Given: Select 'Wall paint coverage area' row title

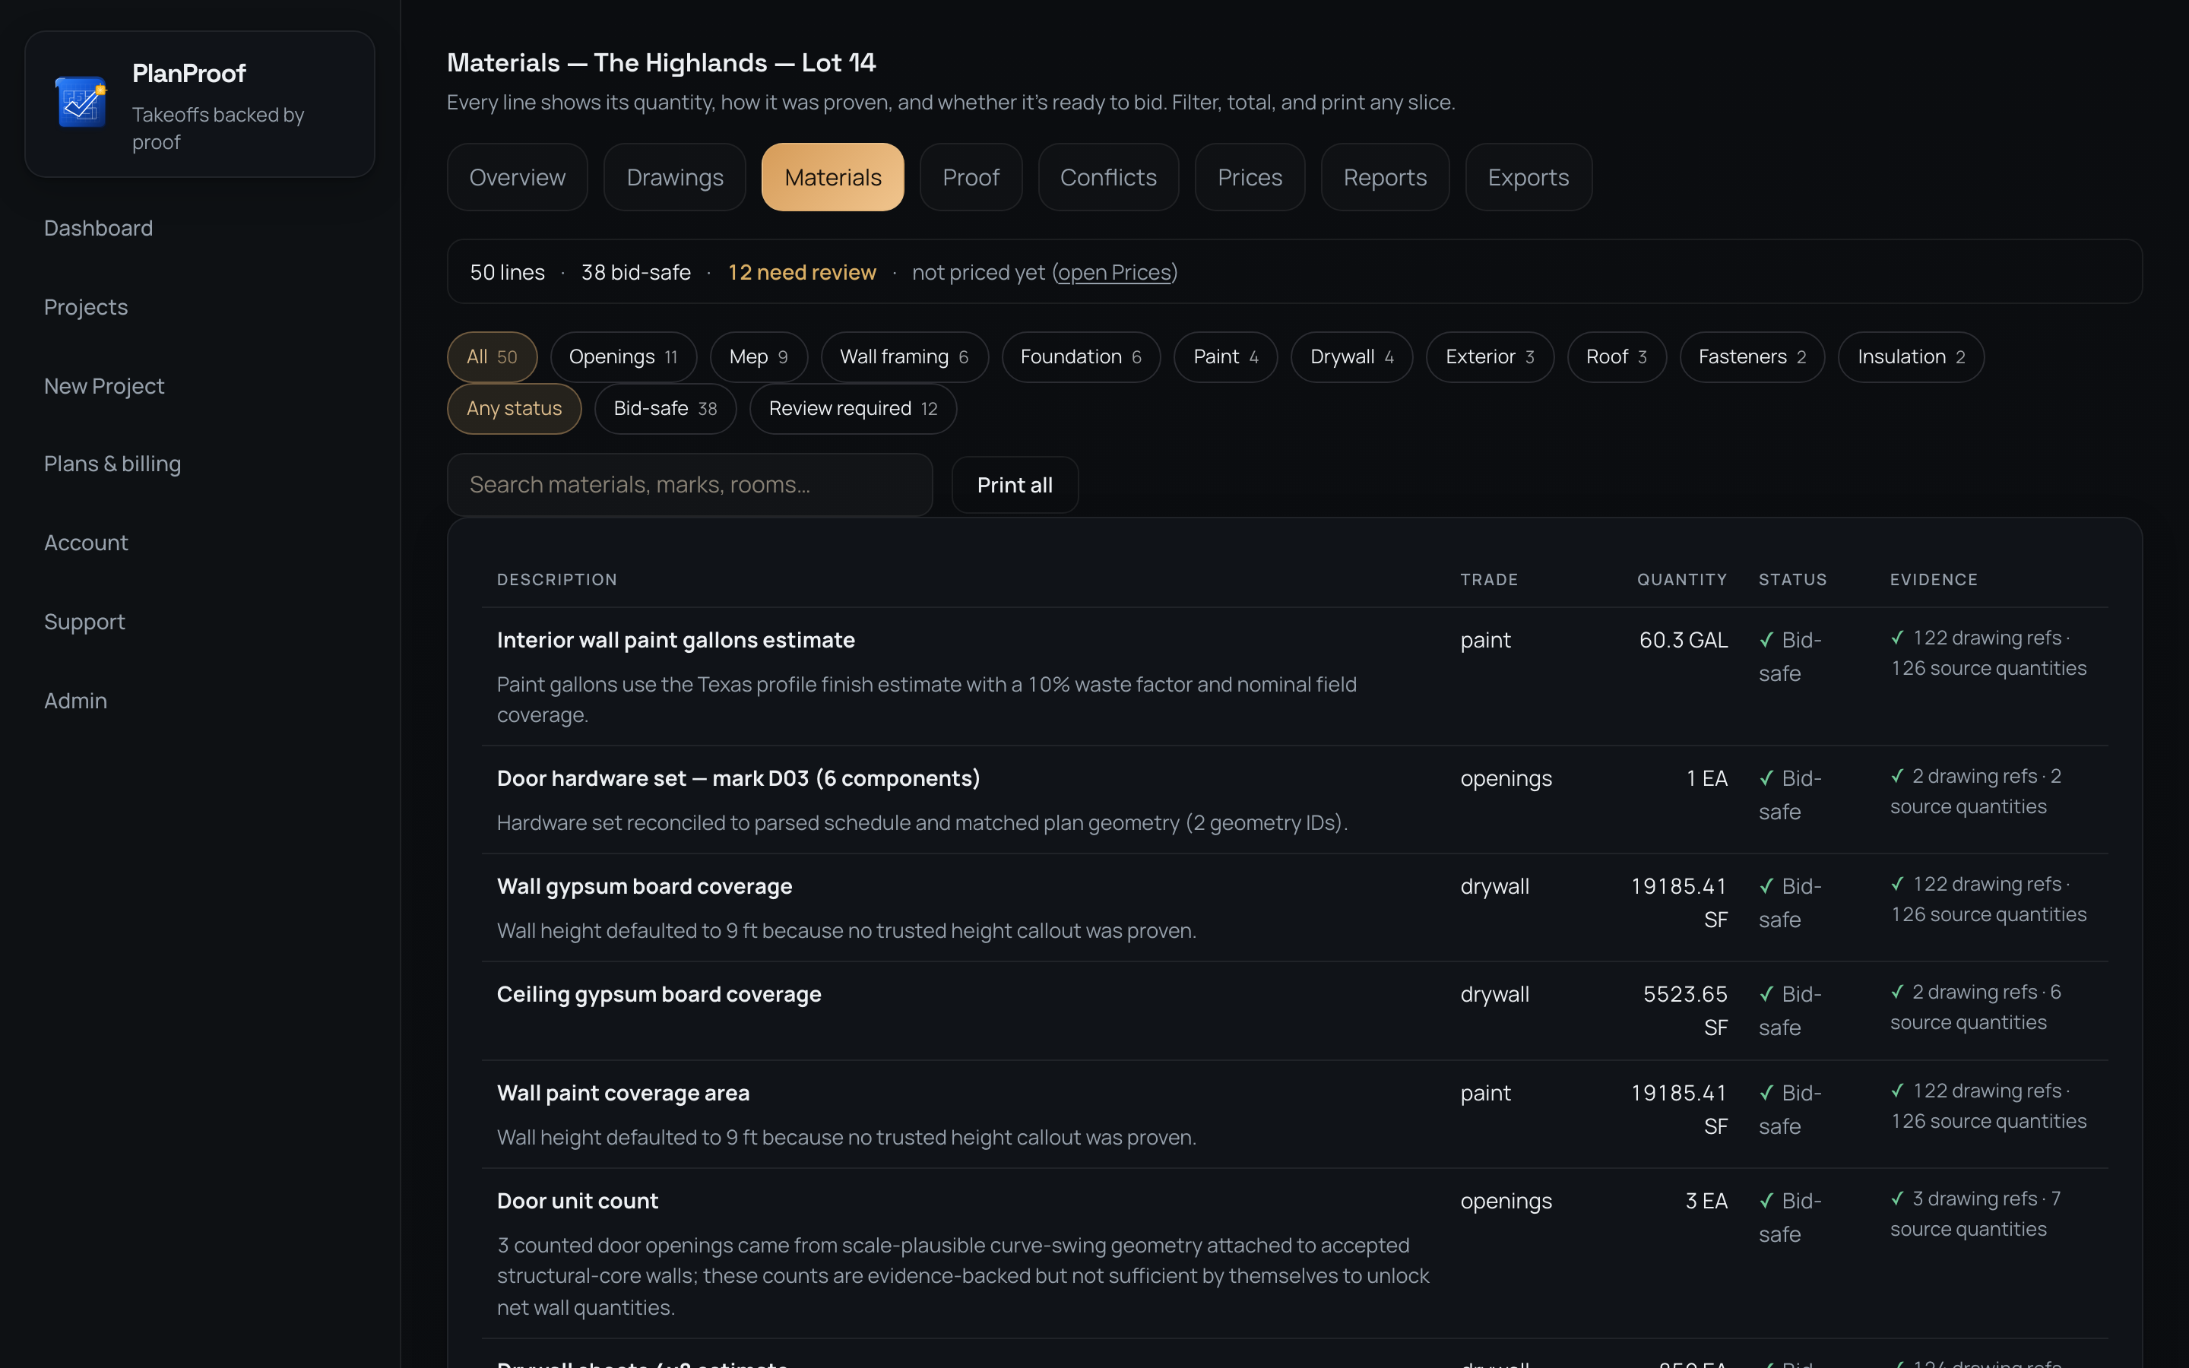Looking at the screenshot, I should 623,1093.
